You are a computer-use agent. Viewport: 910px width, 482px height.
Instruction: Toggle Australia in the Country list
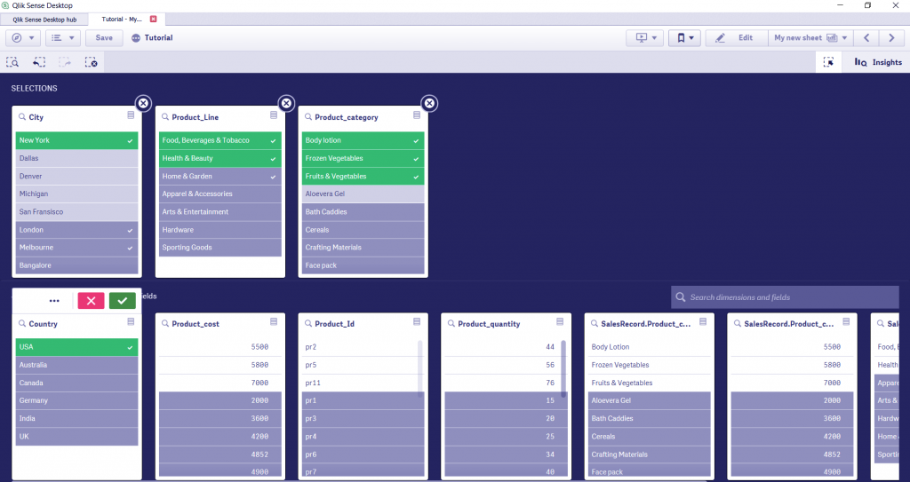[x=76, y=365]
